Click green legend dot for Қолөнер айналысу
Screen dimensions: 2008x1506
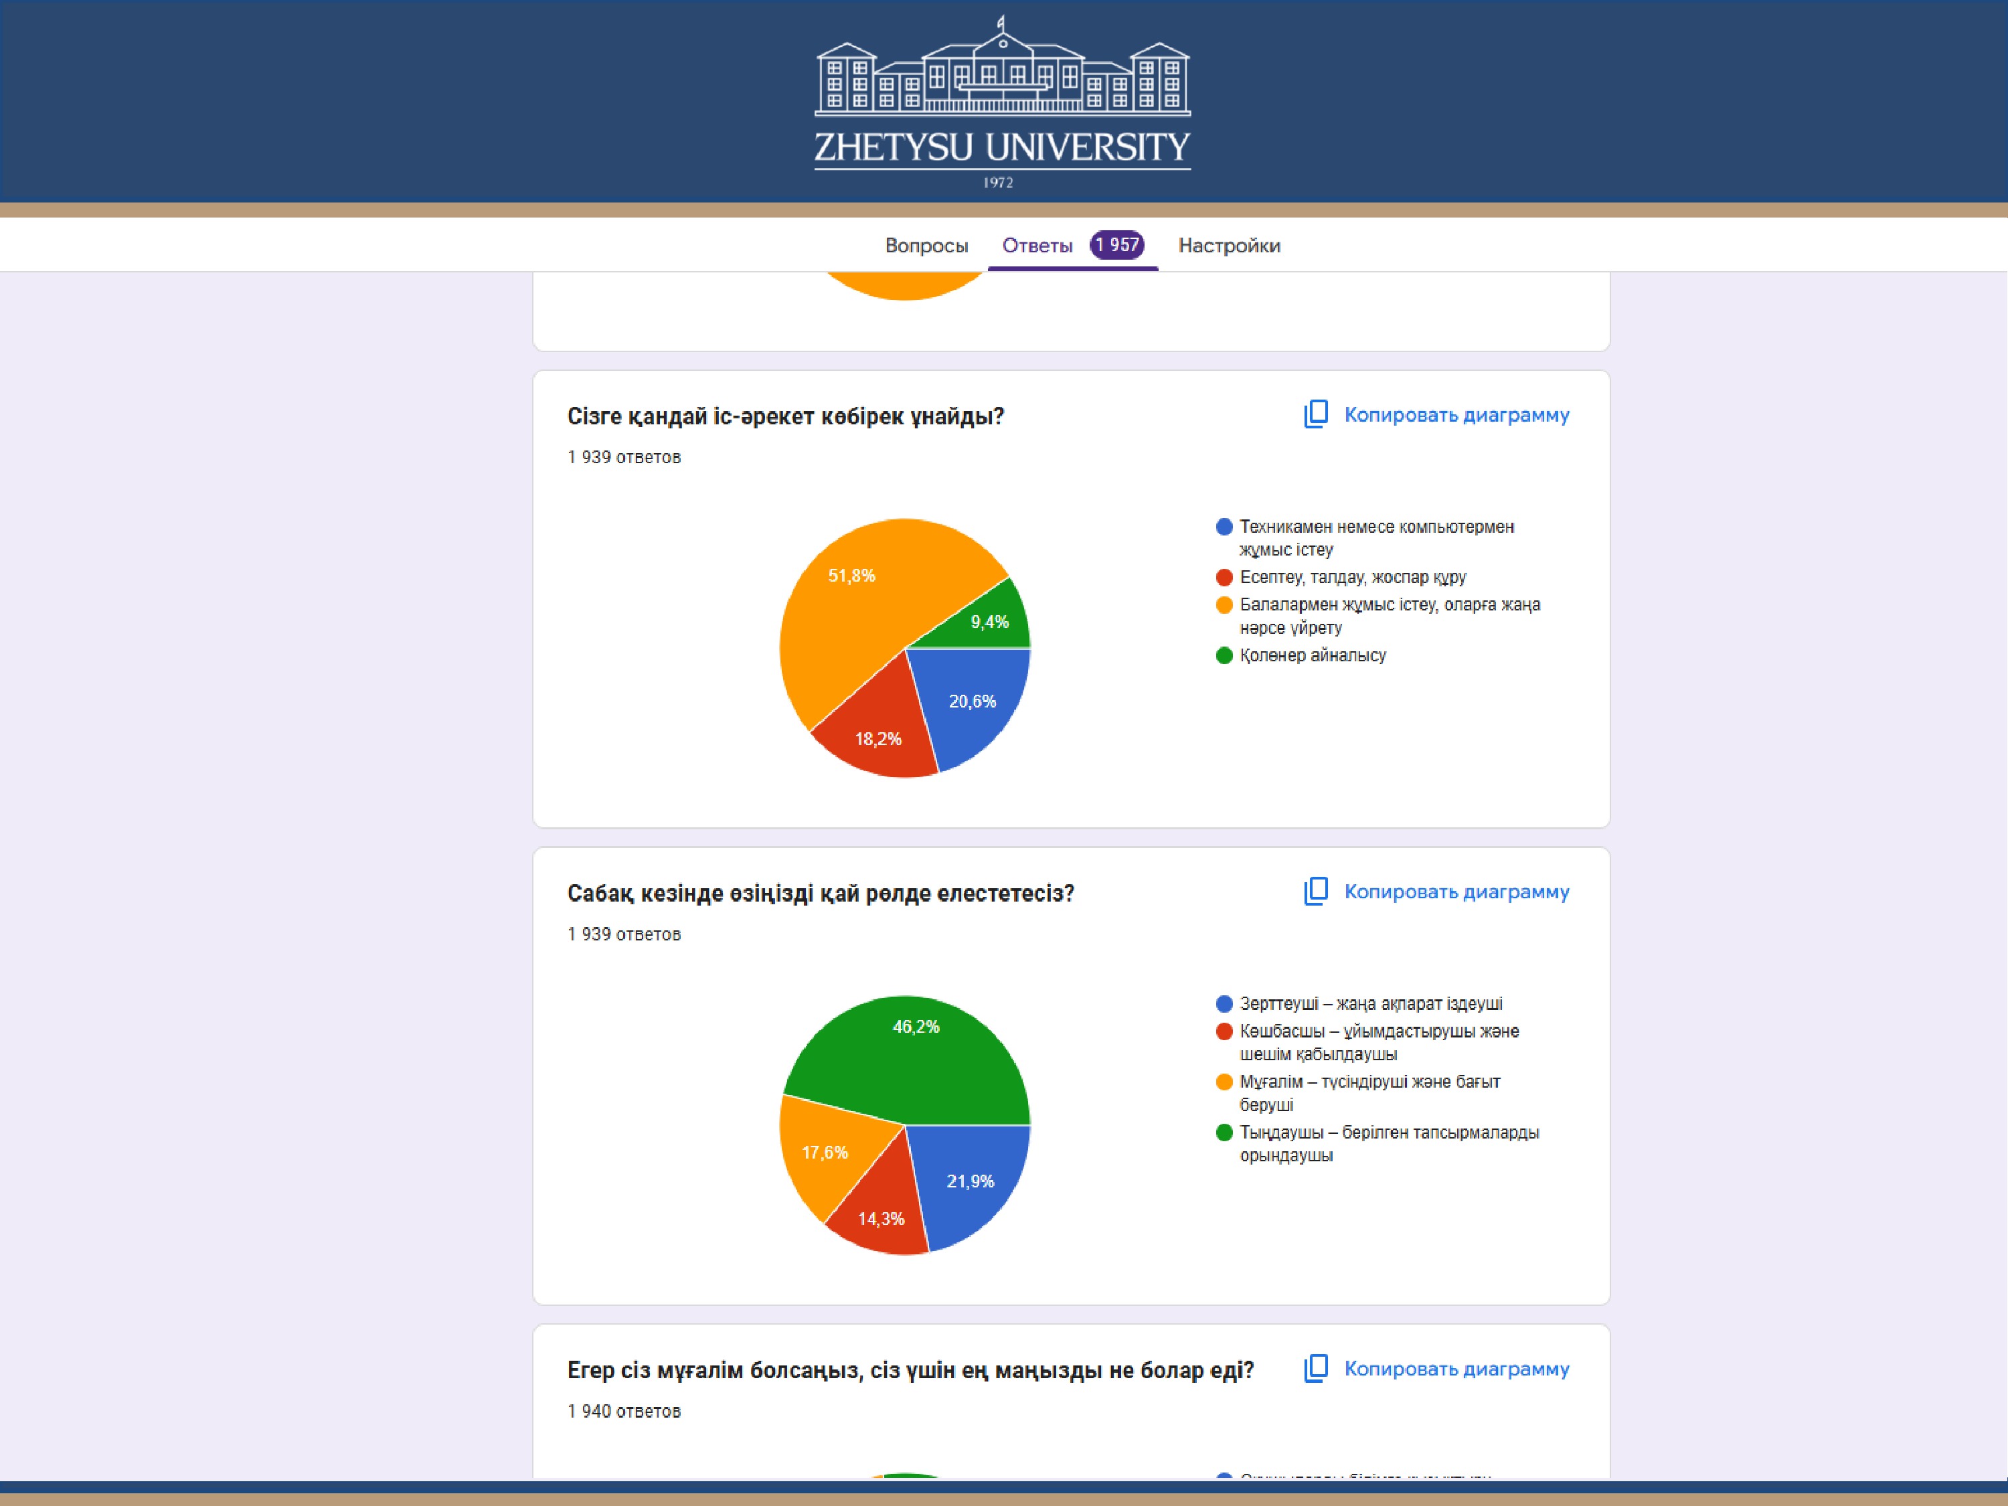1224,655
